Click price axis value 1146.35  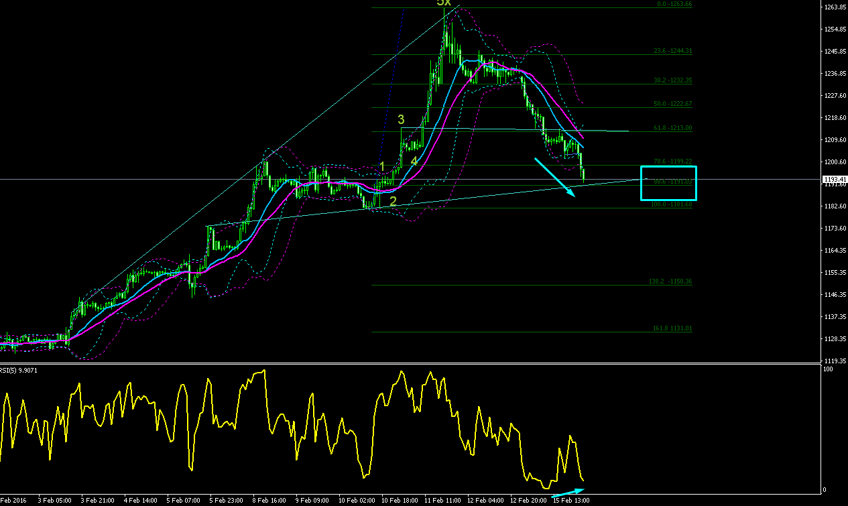click(x=835, y=295)
